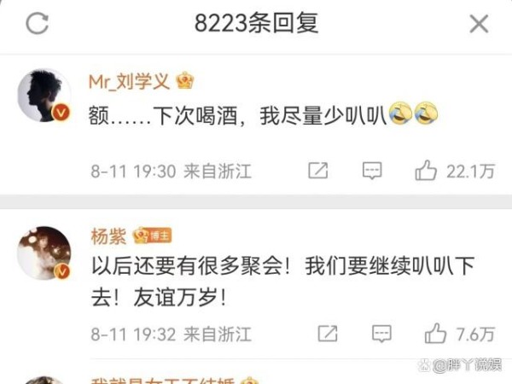
Task: Click the 22.1万 like count
Action: 470,172
